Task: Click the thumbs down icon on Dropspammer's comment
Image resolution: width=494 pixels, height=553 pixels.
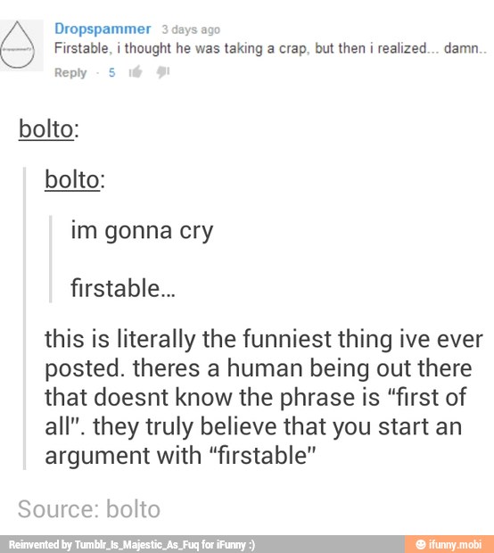Action: [163, 72]
